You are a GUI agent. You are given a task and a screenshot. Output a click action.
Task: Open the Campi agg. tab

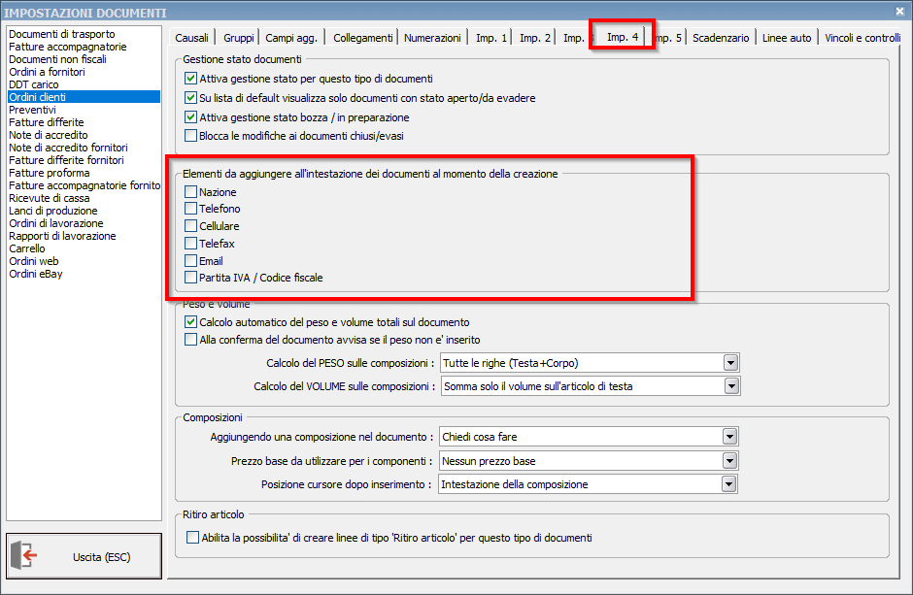[291, 38]
